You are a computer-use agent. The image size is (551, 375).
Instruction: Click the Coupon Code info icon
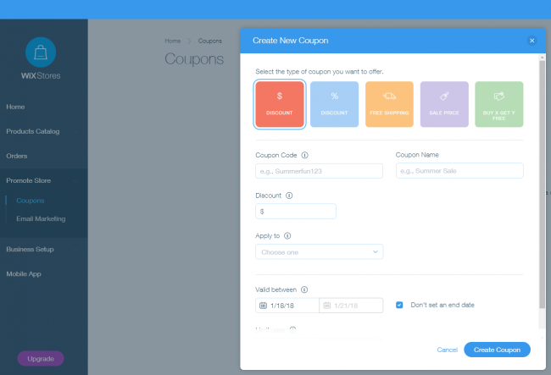click(x=304, y=155)
